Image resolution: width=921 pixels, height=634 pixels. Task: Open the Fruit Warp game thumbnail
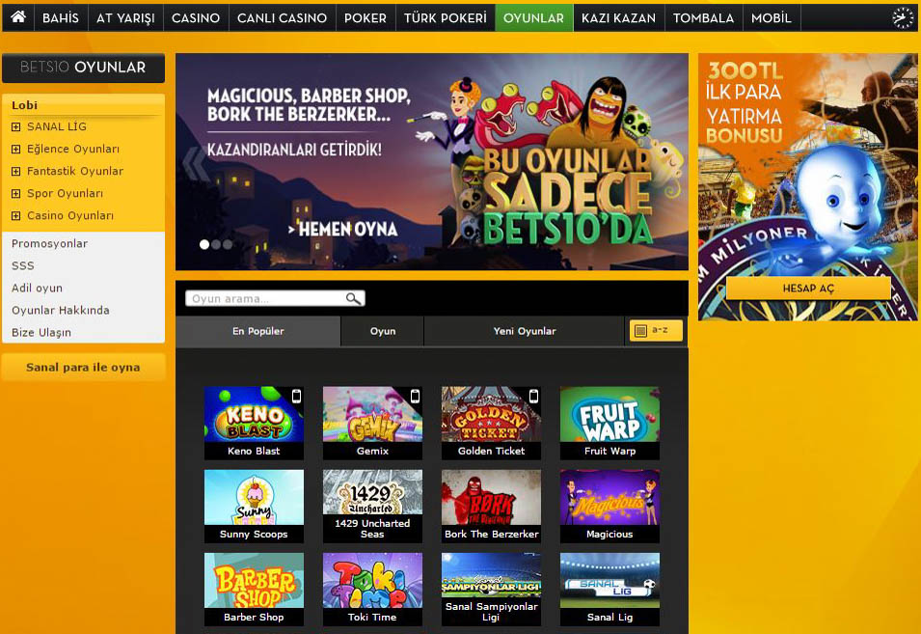click(609, 414)
